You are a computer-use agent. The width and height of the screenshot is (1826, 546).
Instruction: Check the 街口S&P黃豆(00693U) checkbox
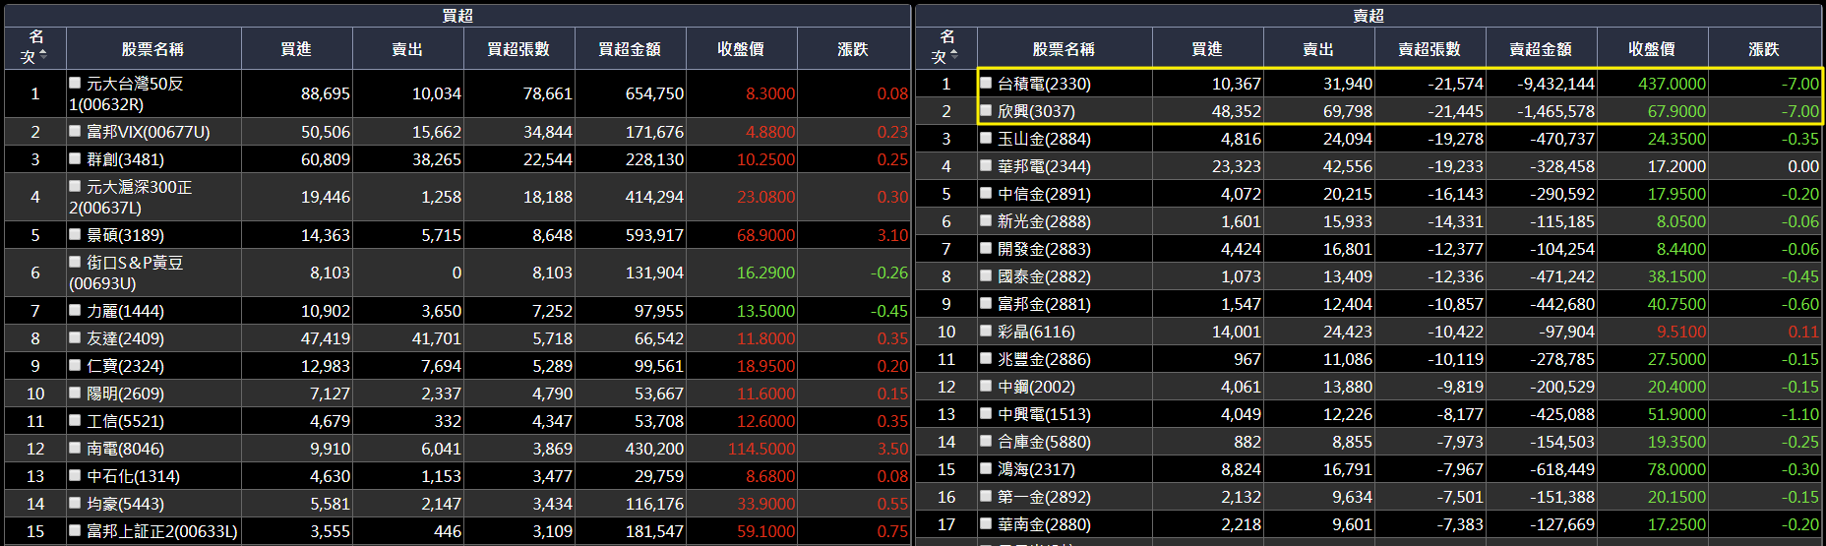click(75, 262)
